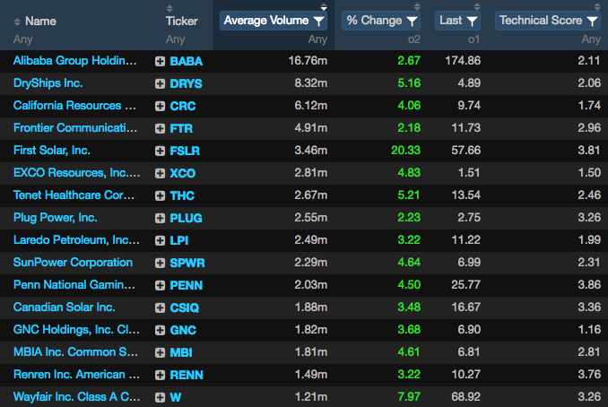
Task: Click the 8.32m average volume cell
Action: click(311, 83)
